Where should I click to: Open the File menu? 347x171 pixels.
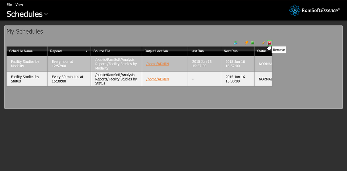click(9, 5)
